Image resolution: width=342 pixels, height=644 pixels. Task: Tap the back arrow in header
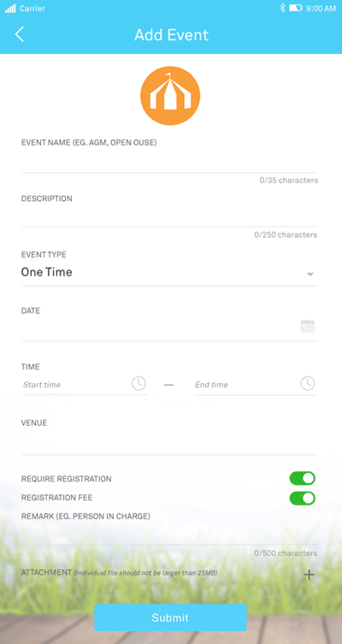point(20,34)
